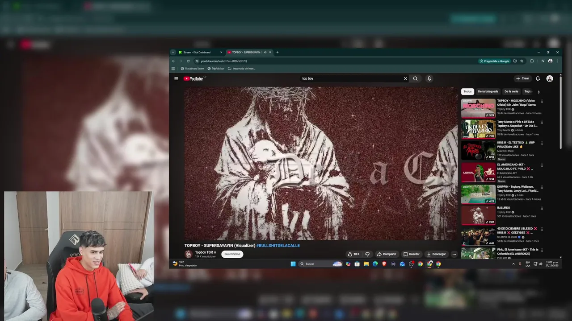This screenshot has height=321, width=572.
Task: Go back in Chrome browser
Action: (x=173, y=61)
